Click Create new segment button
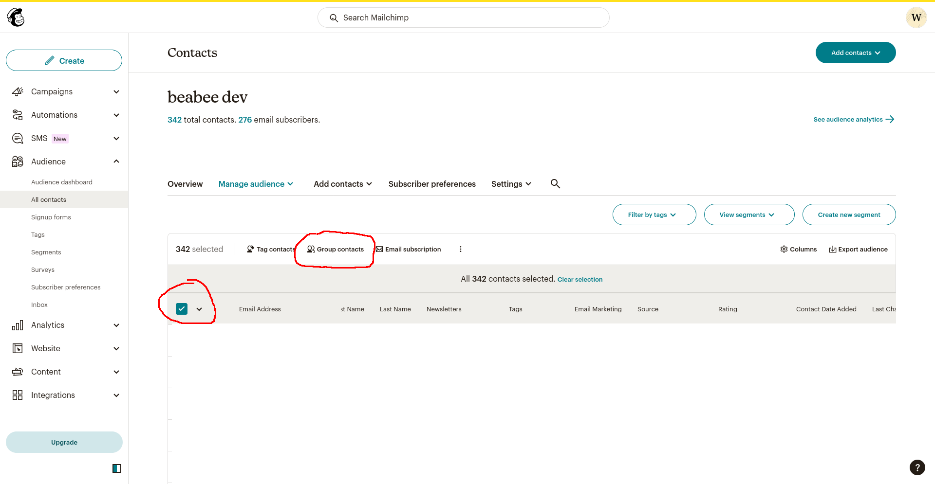The image size is (935, 484). coord(849,215)
